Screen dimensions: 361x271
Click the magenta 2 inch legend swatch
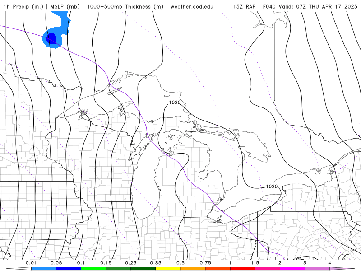292,269
